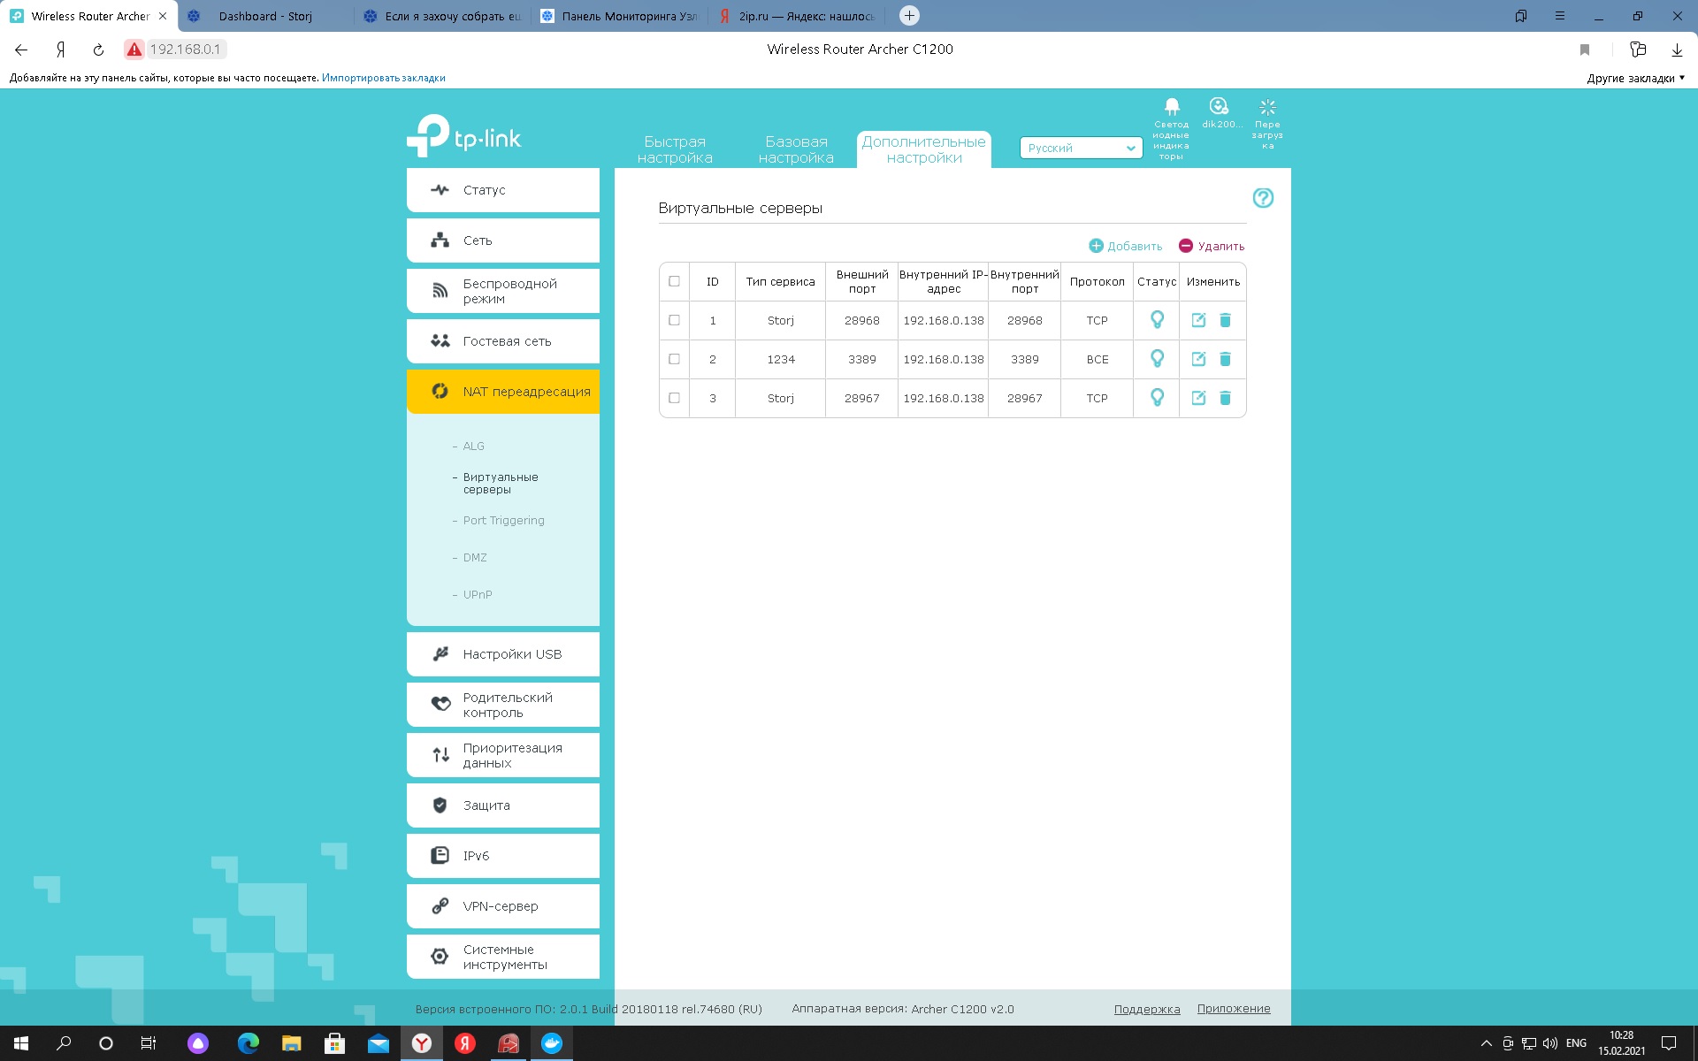The height and width of the screenshot is (1061, 1698).
Task: Check the box for rule ID 2
Action: click(x=674, y=359)
